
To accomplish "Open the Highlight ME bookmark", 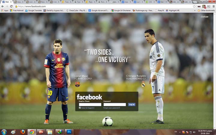I will pyautogui.click(x=172, y=10).
